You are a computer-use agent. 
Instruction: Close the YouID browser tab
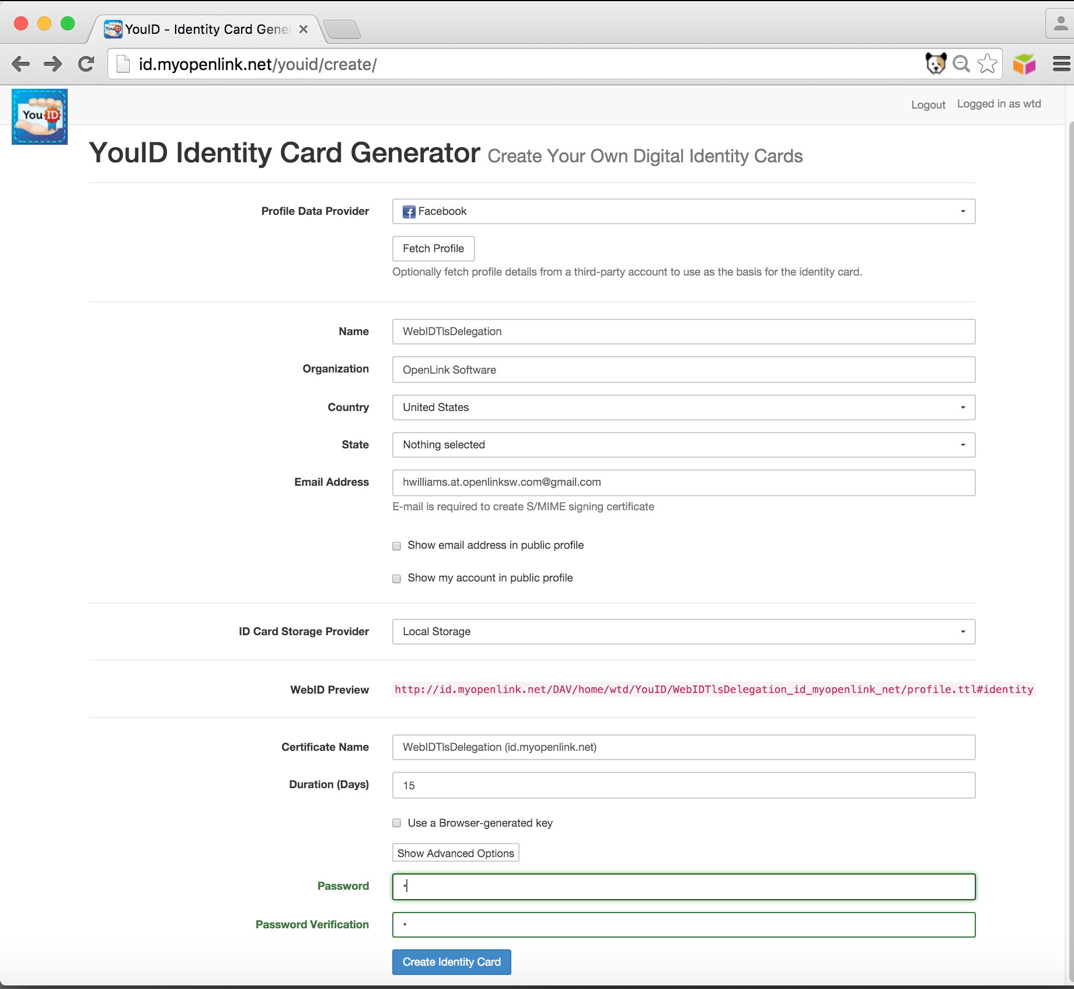tap(304, 29)
